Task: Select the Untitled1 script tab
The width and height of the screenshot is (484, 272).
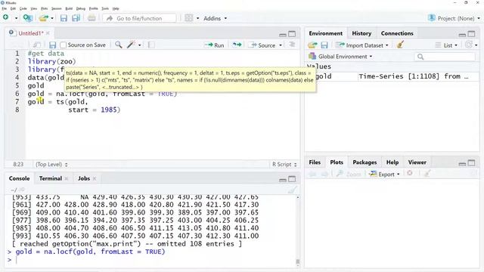Action: (x=29, y=33)
